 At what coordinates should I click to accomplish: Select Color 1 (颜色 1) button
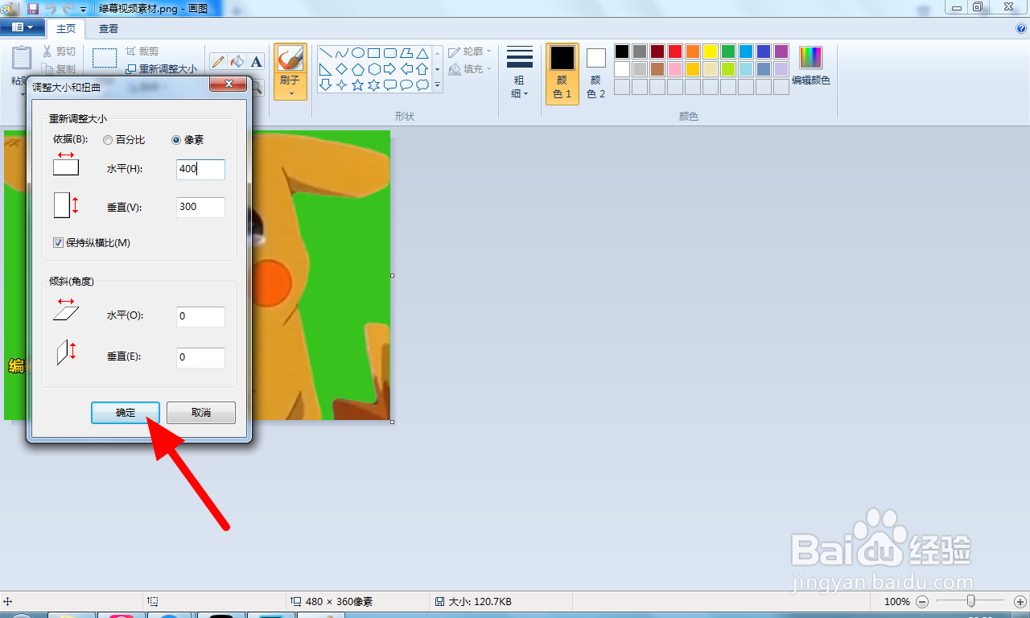(x=562, y=74)
